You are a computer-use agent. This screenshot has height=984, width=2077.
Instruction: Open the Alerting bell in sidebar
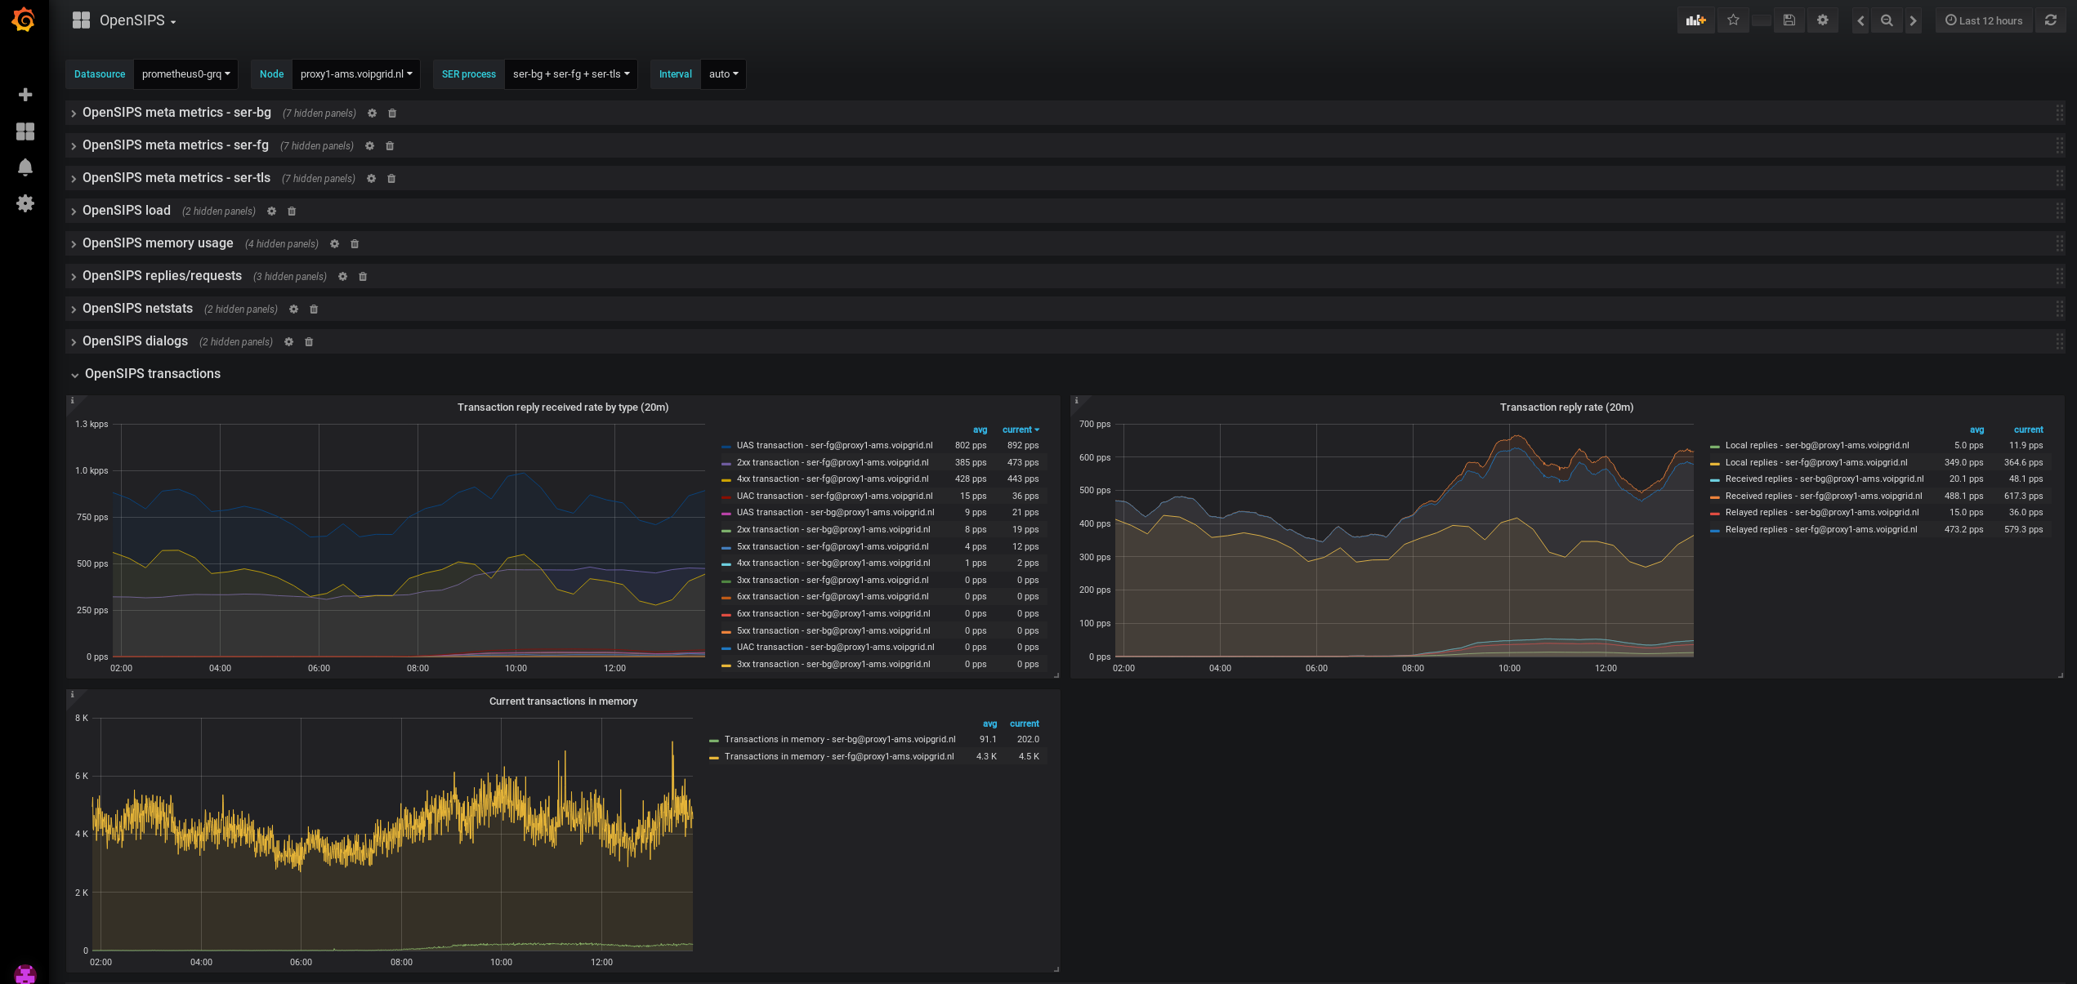[x=25, y=167]
